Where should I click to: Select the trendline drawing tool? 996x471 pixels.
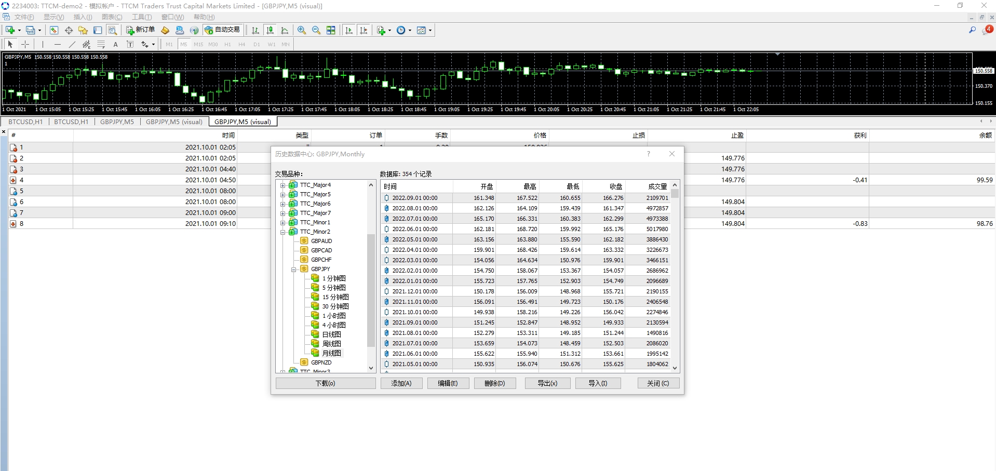tap(72, 45)
